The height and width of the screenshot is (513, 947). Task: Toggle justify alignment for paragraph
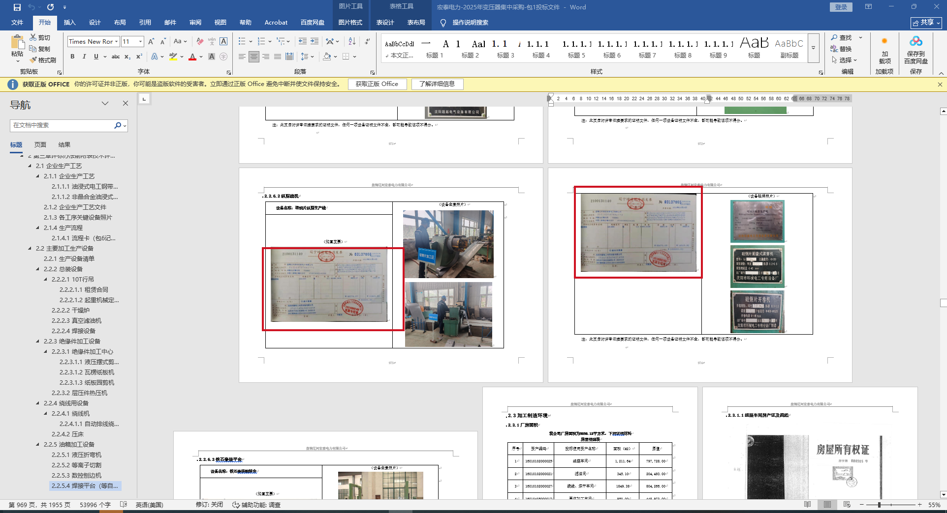click(x=278, y=57)
